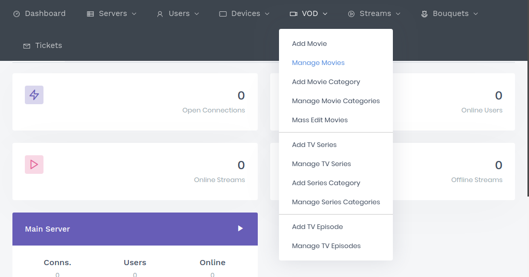529x277 pixels.
Task: Expand the Devices dropdown chevron
Action: click(267, 14)
